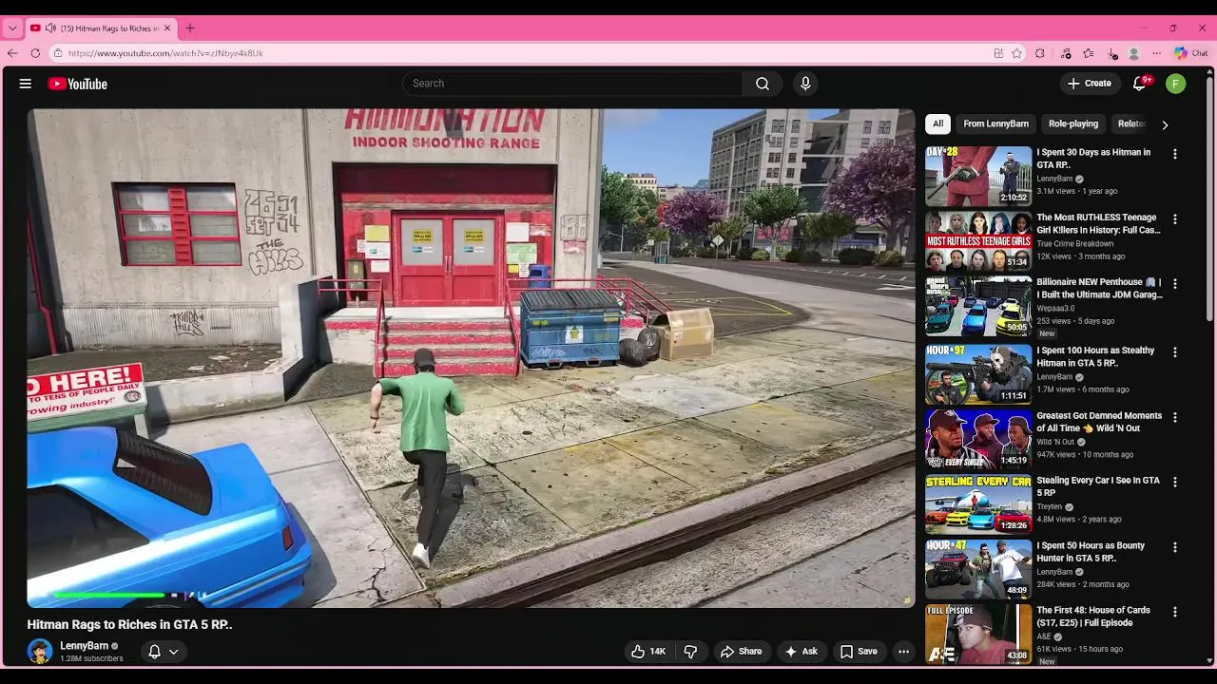Open the browser downloads icon
The height and width of the screenshot is (684, 1217).
(x=1112, y=53)
